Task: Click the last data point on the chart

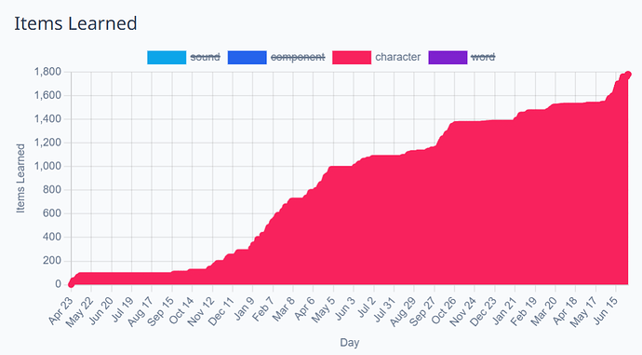Action: (x=628, y=75)
